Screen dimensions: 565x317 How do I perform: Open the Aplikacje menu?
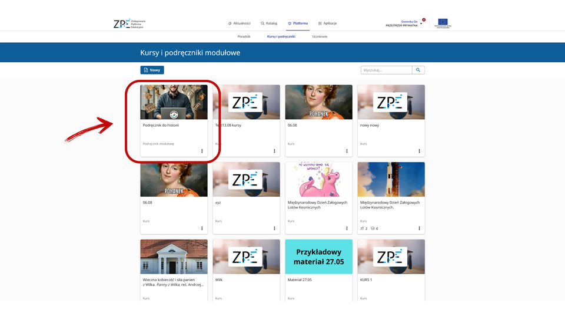pos(327,23)
